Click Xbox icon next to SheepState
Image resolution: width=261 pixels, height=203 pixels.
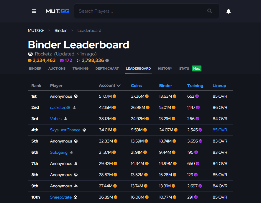pos(75,197)
